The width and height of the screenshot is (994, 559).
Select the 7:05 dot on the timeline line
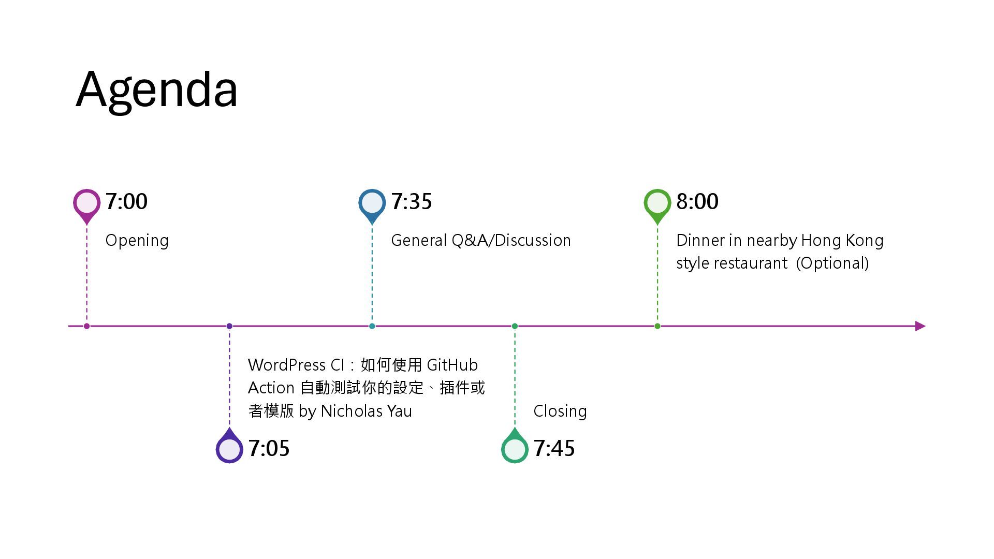229,326
